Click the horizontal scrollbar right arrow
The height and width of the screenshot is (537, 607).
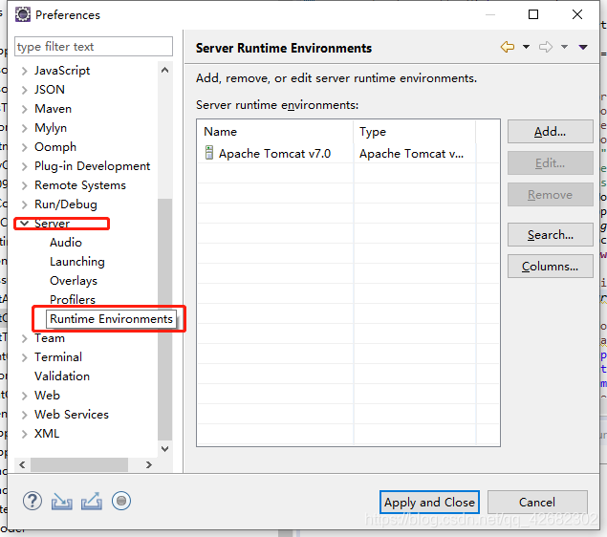(x=149, y=464)
